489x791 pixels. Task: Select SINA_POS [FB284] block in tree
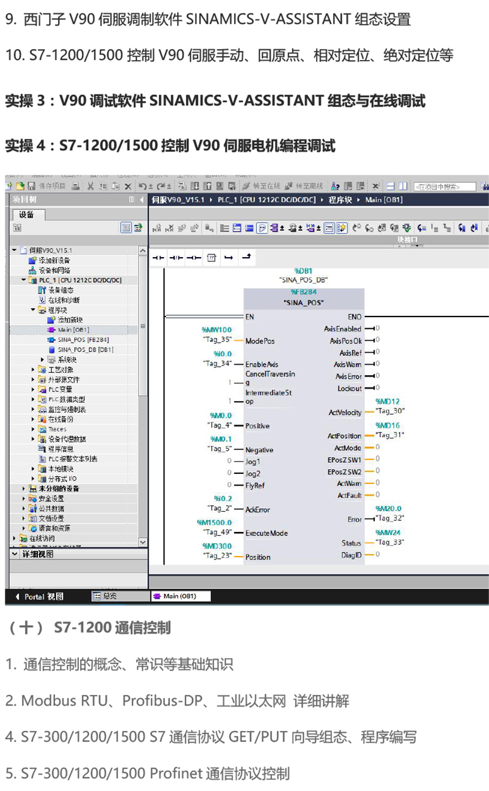click(x=78, y=339)
